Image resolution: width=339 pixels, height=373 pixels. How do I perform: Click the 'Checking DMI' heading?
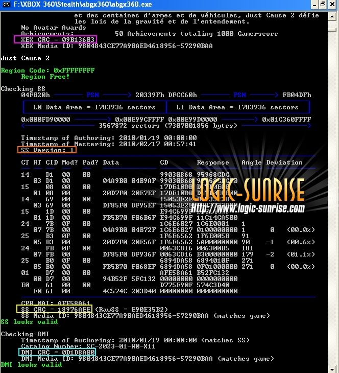tap(25, 334)
